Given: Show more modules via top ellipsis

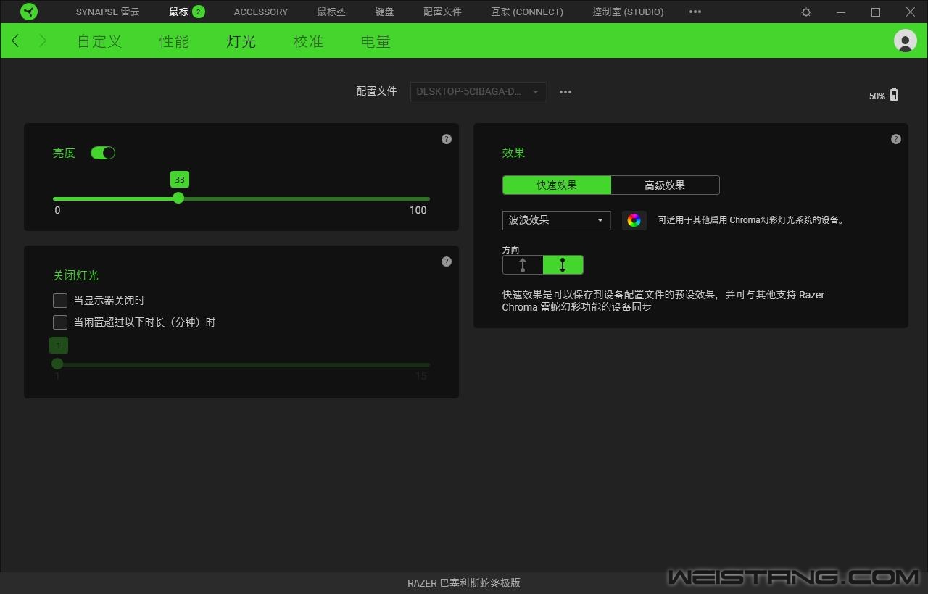Looking at the screenshot, I should 695,12.
